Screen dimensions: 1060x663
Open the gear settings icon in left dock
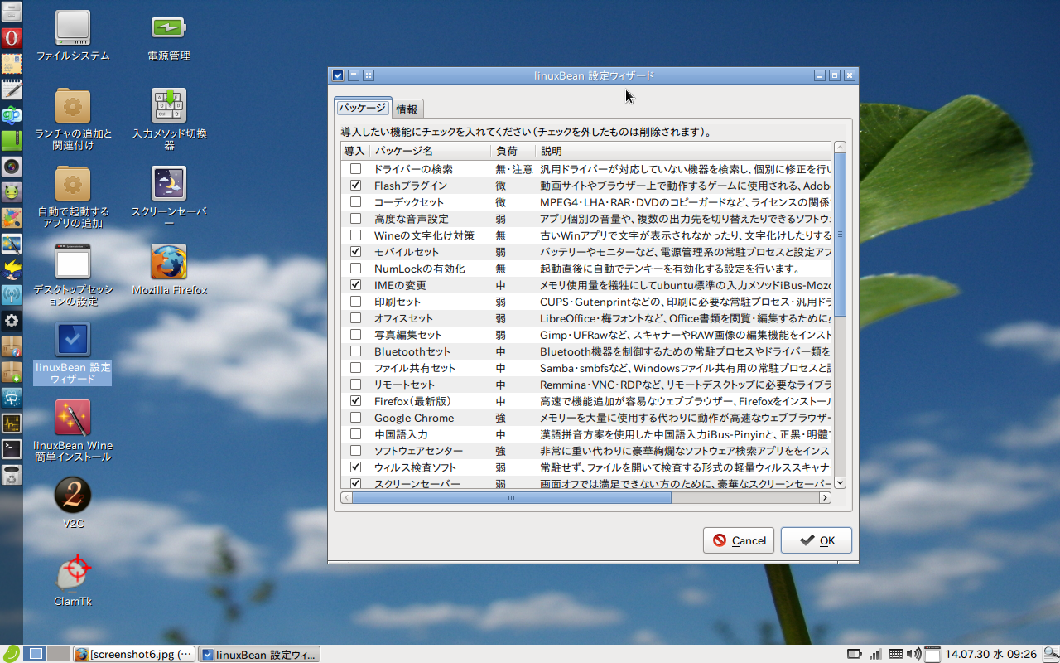[x=11, y=320]
